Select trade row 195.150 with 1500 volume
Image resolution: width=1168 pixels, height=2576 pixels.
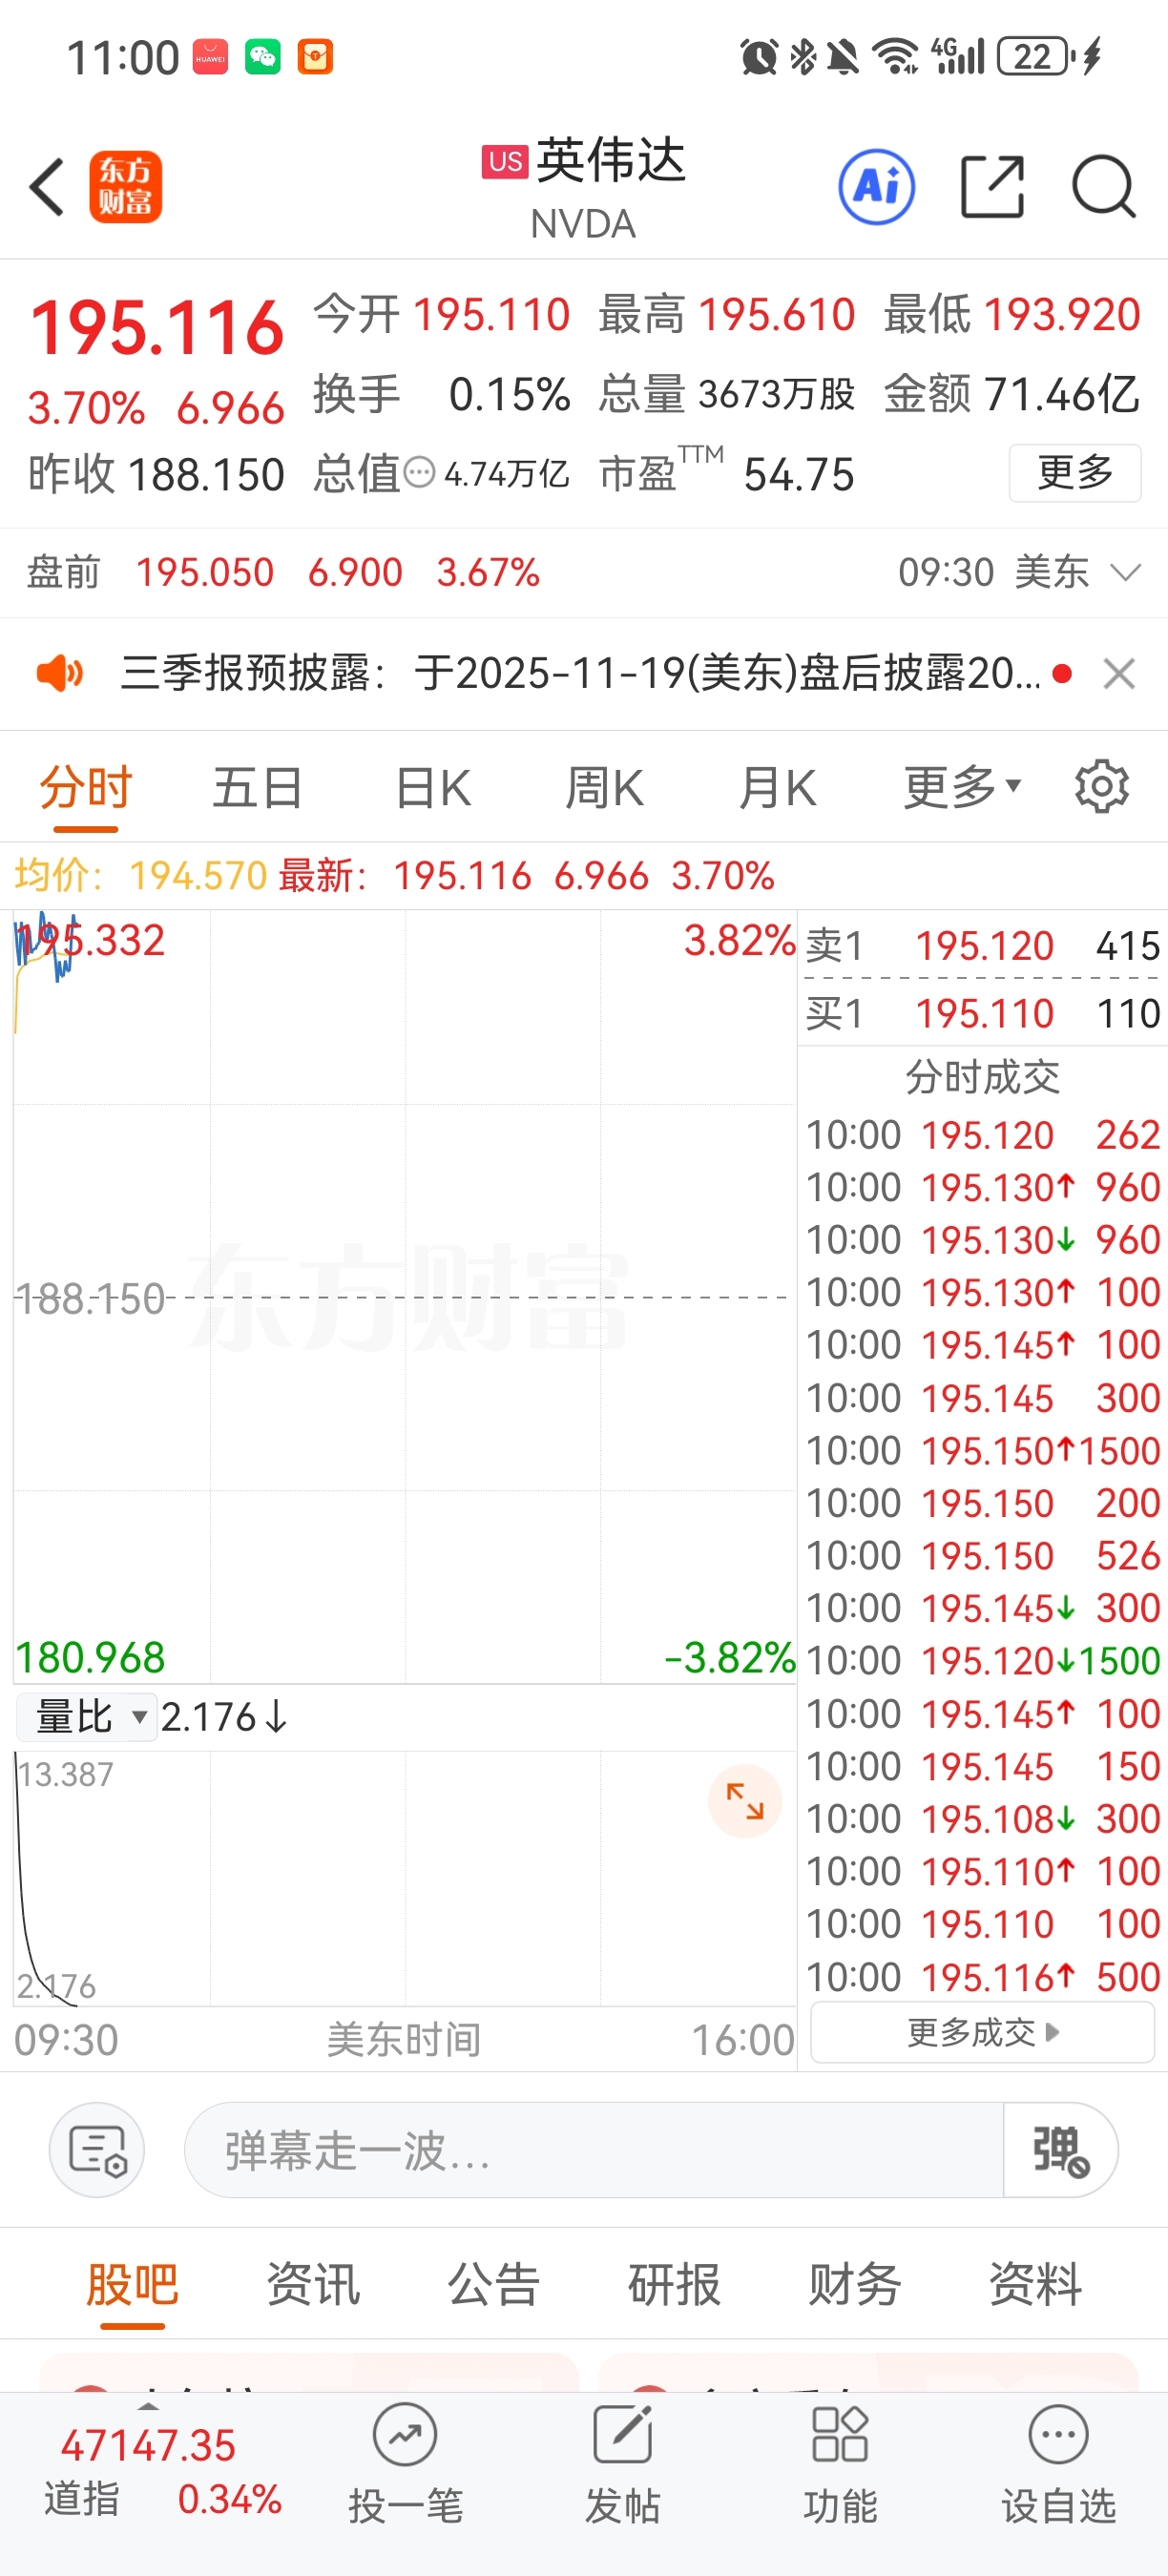(x=982, y=1450)
